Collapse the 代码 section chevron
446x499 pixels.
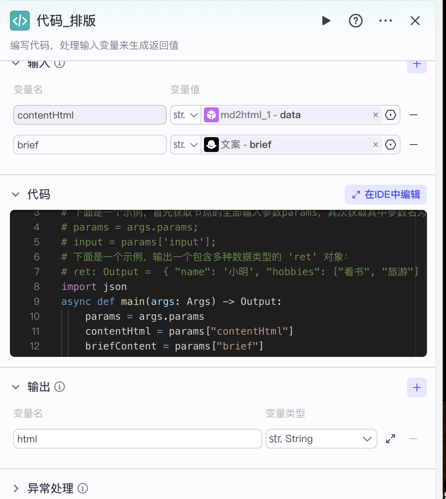pos(16,195)
